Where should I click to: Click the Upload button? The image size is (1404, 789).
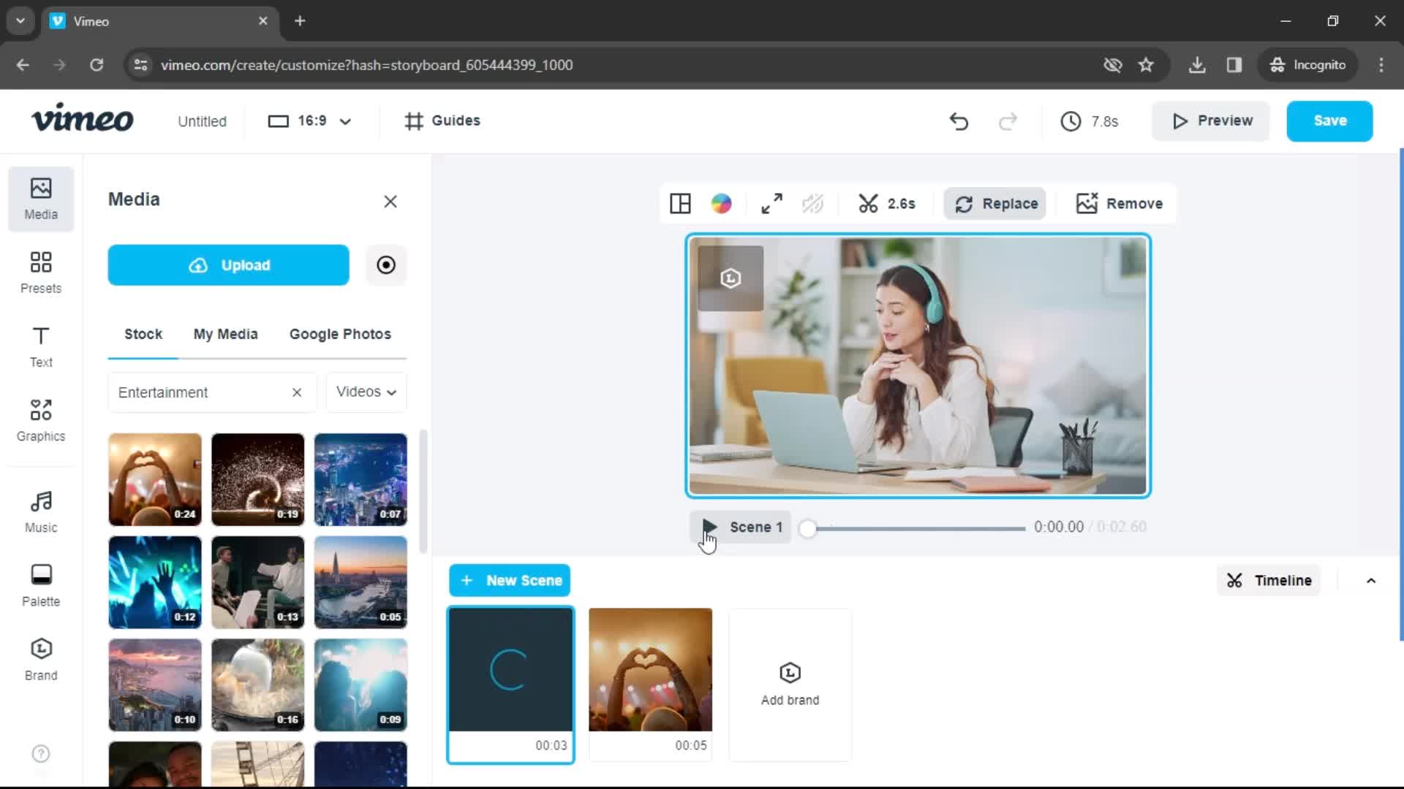(x=228, y=265)
